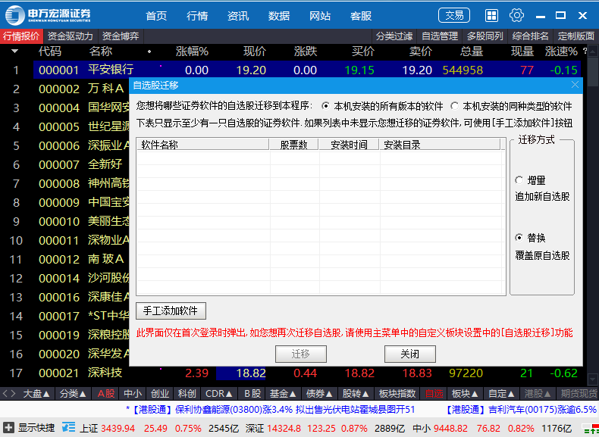
Task: Click the show shortcuts plus icon
Action: pos(8,428)
